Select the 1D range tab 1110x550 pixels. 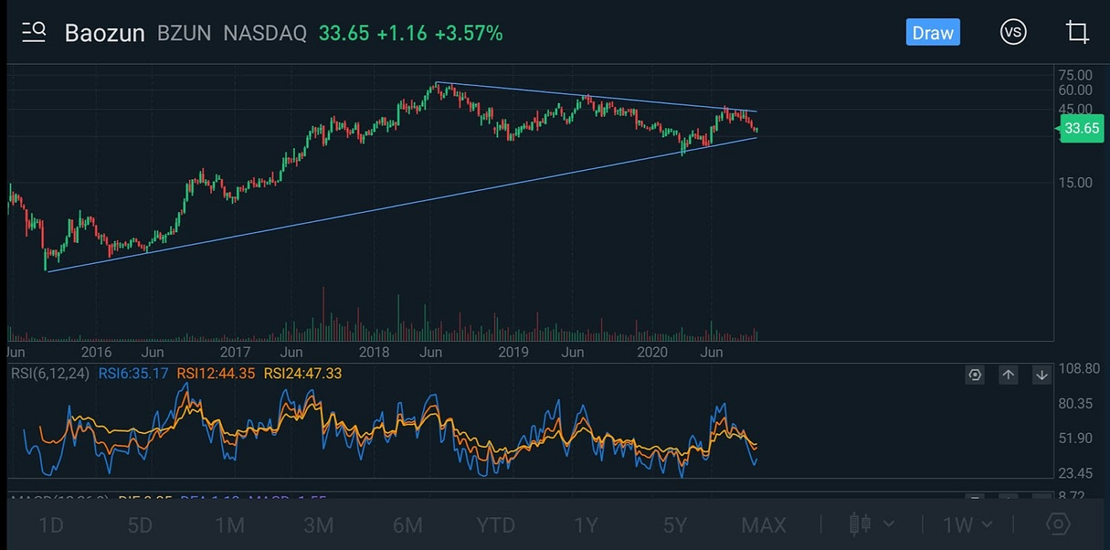(x=51, y=525)
